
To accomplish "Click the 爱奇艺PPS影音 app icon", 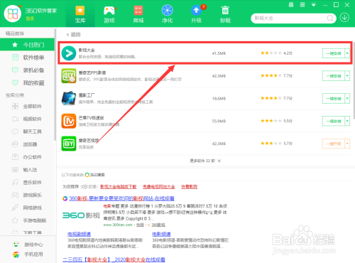I will point(69,76).
